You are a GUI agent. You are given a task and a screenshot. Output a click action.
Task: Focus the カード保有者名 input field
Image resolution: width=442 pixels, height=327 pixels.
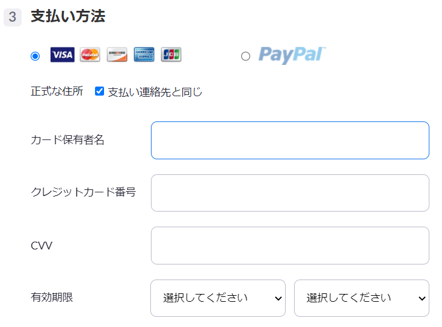[x=290, y=140]
